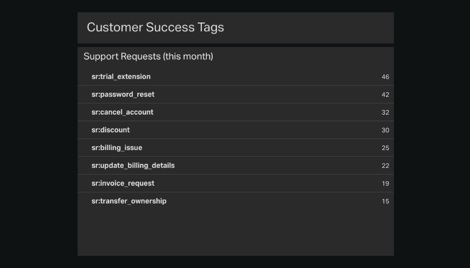Click the empty area below transfer_ownership row
Image resolution: width=470 pixels, height=268 pixels.
tap(235, 233)
